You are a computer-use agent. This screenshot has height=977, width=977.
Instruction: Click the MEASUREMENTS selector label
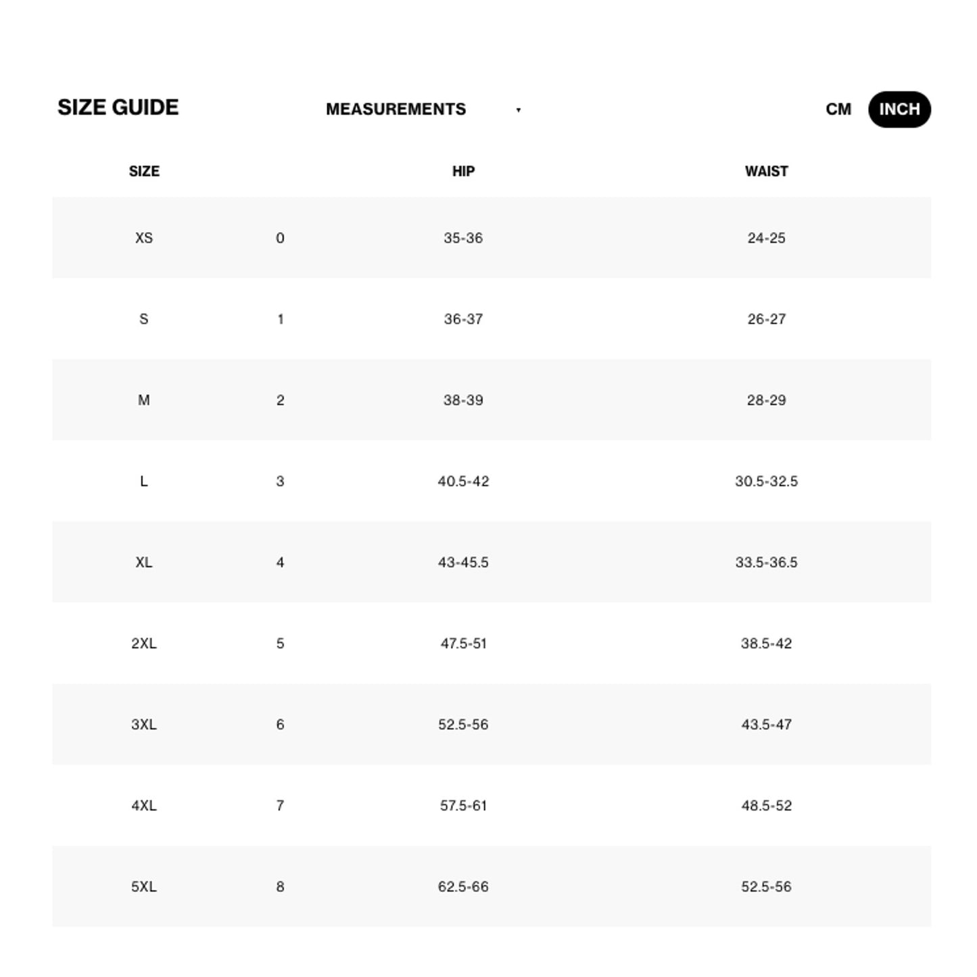tap(396, 110)
